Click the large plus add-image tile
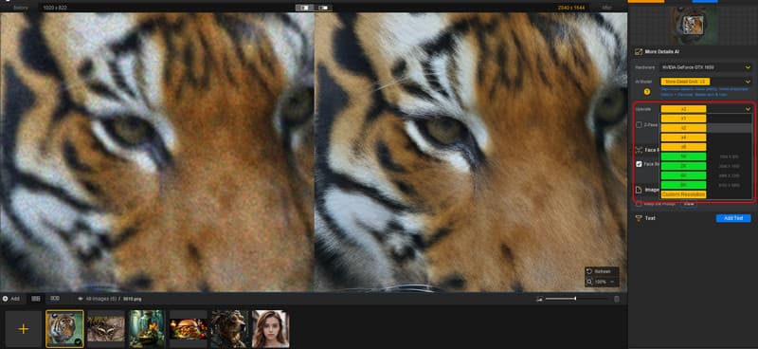Image resolution: width=758 pixels, height=349 pixels. tap(23, 329)
